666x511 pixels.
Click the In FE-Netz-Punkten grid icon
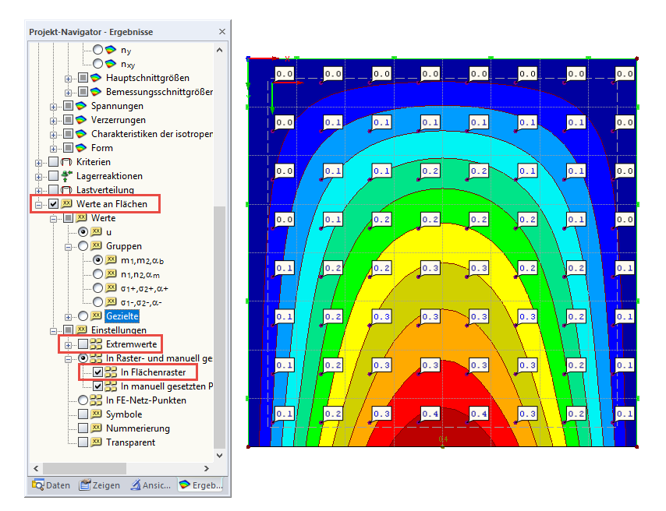[96, 400]
